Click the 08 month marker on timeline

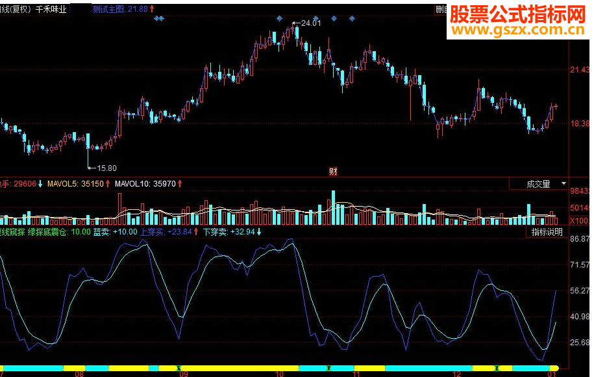pos(79,374)
